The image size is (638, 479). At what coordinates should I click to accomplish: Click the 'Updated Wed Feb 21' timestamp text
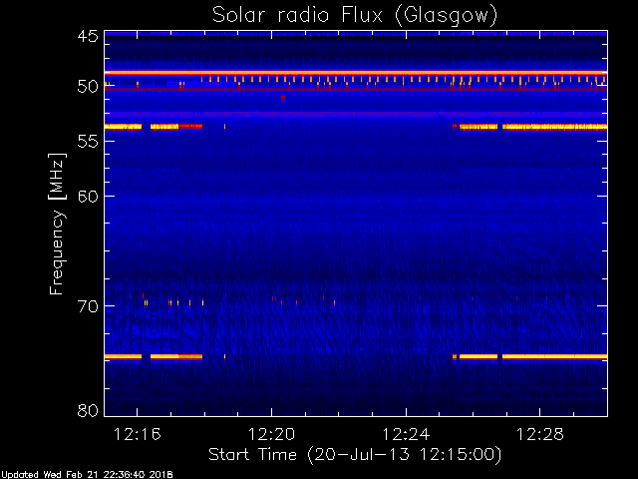87,475
